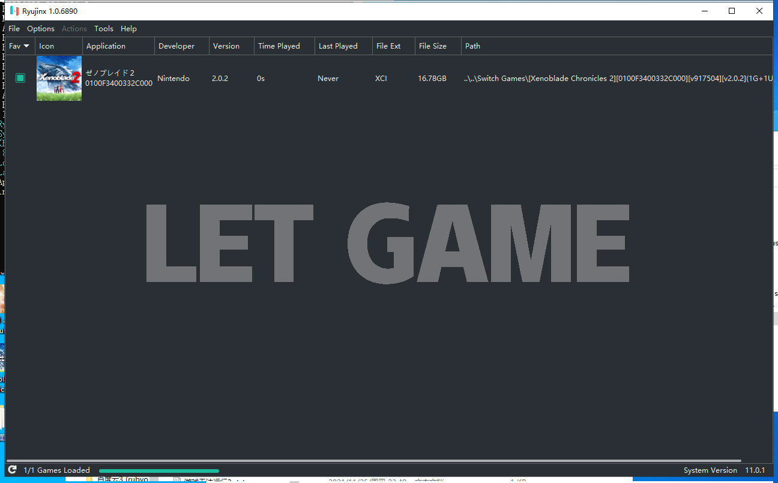
Task: Open the File menu
Action: pyautogui.click(x=14, y=28)
